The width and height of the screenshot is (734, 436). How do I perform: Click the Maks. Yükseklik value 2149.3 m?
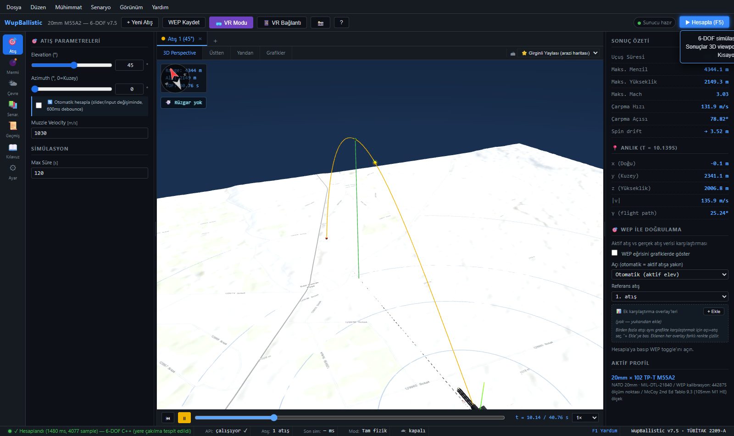716,82
